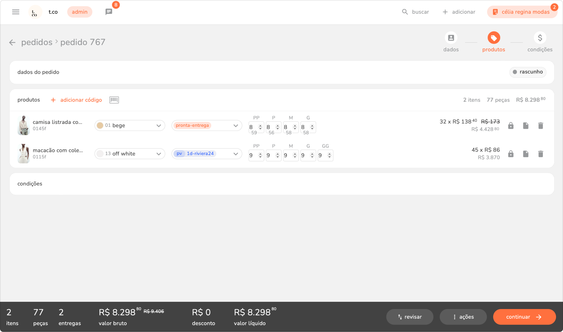This screenshot has height=332, width=563.
Task: Go back with the arrow icon
Action: click(12, 42)
